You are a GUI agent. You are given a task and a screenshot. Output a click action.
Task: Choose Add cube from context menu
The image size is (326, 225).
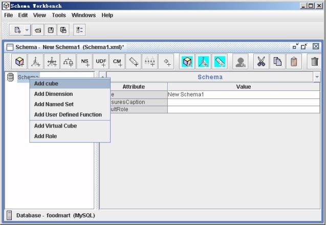(x=70, y=84)
